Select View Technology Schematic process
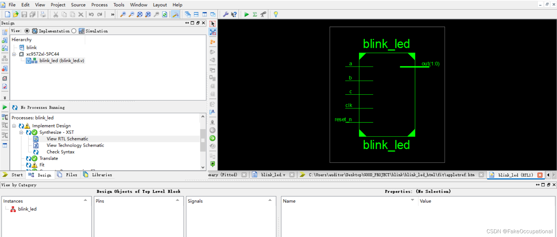This screenshot has width=557, height=237. (x=75, y=145)
